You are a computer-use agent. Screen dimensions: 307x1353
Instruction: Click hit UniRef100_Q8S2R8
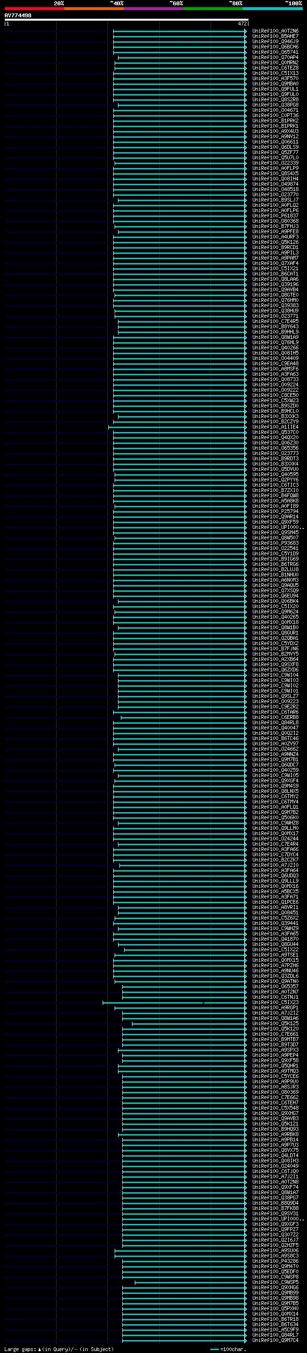[275, 100]
